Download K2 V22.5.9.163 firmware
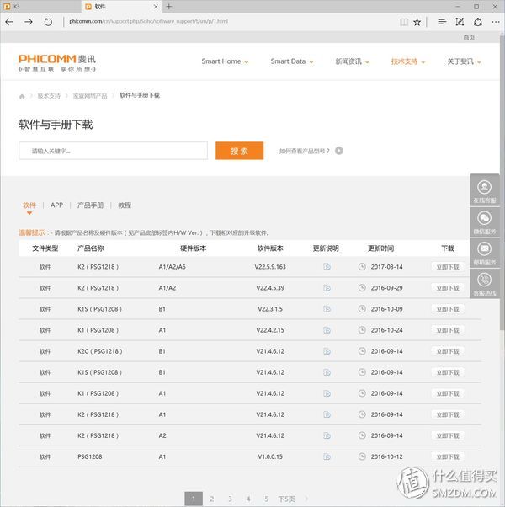Image resolution: width=505 pixels, height=507 pixels. tap(448, 267)
